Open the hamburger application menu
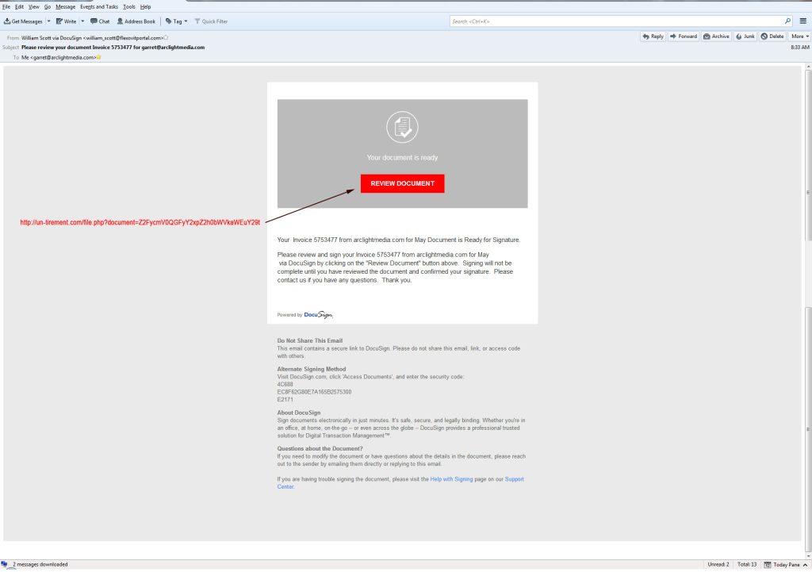This screenshot has height=572, width=812. pyautogui.click(x=803, y=21)
